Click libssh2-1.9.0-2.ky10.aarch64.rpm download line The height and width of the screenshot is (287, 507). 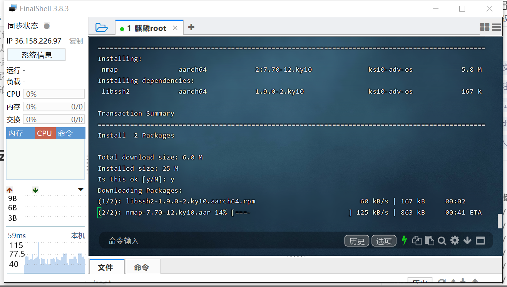click(281, 201)
